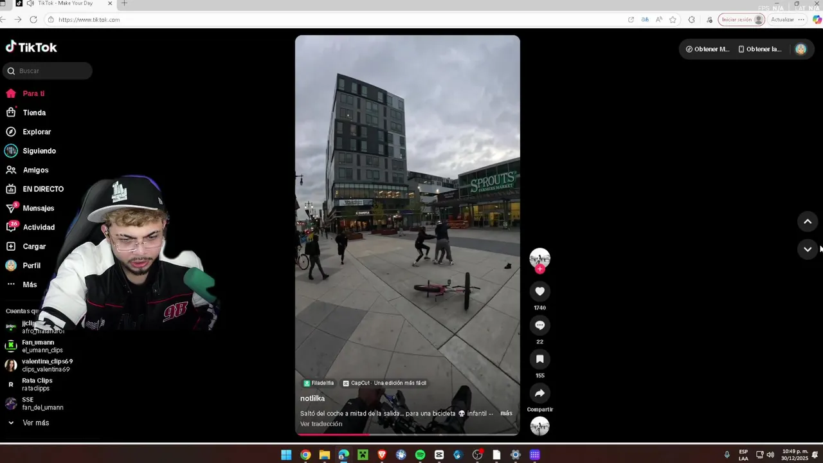Screen dimensions: 823x463
Task: Open File Explorer from the taskbar
Action: tap(325, 455)
